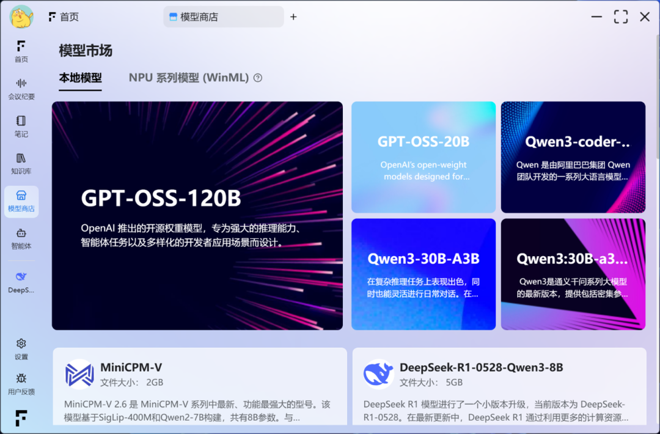Viewport: 660px width, 434px height.
Task: Click the duck avatar profile picture
Action: 21,17
